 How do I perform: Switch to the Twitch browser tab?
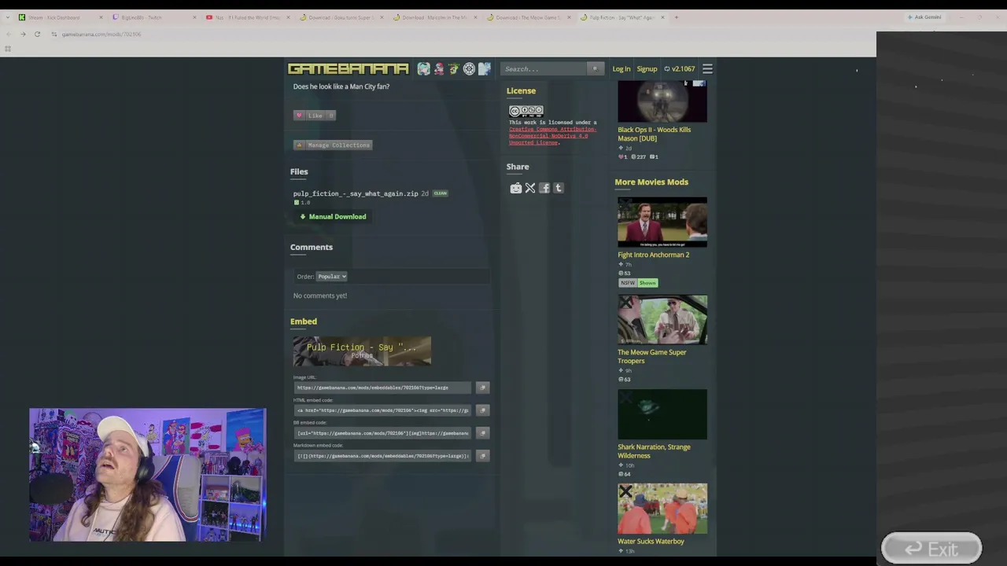click(x=154, y=17)
